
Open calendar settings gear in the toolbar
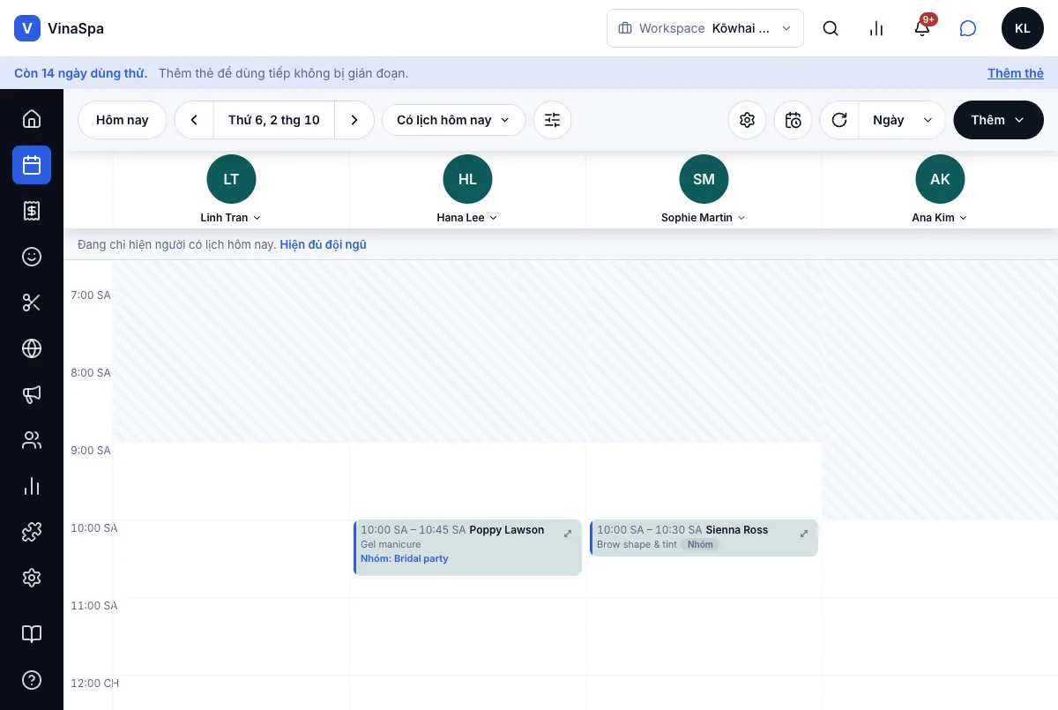748,120
